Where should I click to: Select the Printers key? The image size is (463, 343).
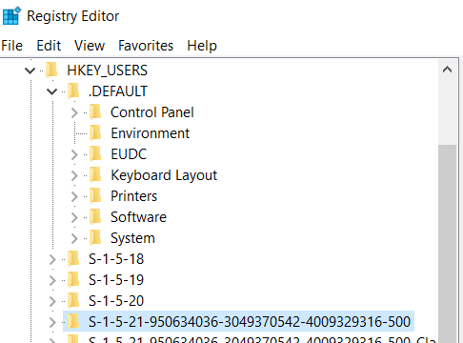point(133,196)
